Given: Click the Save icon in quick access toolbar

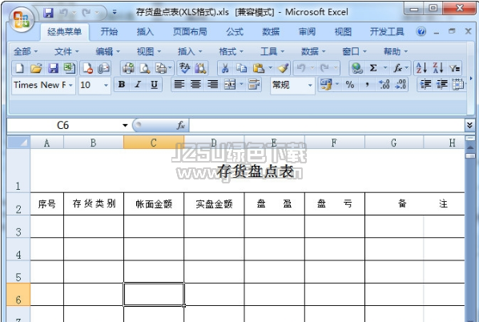Looking at the screenshot, I should pyautogui.click(x=48, y=13).
